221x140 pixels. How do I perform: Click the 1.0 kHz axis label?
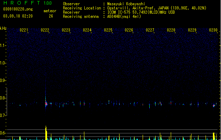pyautogui.click(x=3, y=63)
